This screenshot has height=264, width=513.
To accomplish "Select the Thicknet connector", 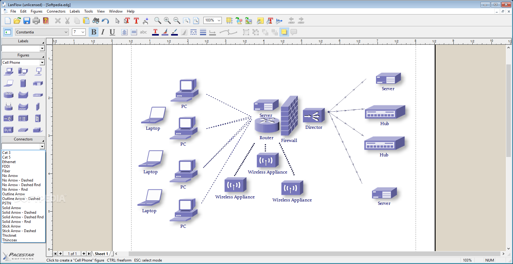I will tap(9, 235).
